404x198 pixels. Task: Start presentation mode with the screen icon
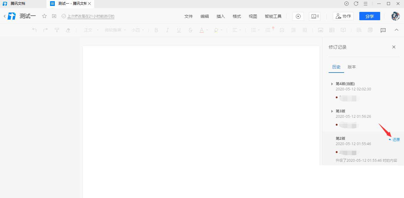[315, 16]
